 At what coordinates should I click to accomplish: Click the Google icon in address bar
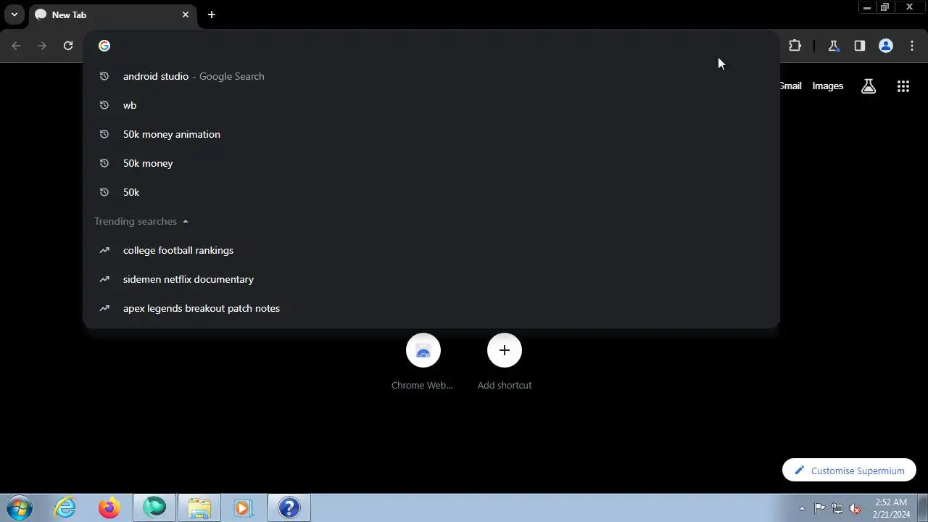(x=104, y=46)
